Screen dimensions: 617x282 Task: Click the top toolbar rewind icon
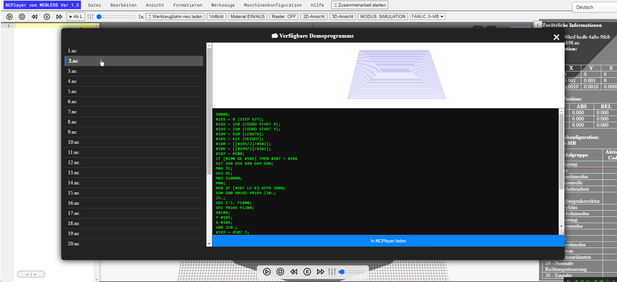(34, 17)
